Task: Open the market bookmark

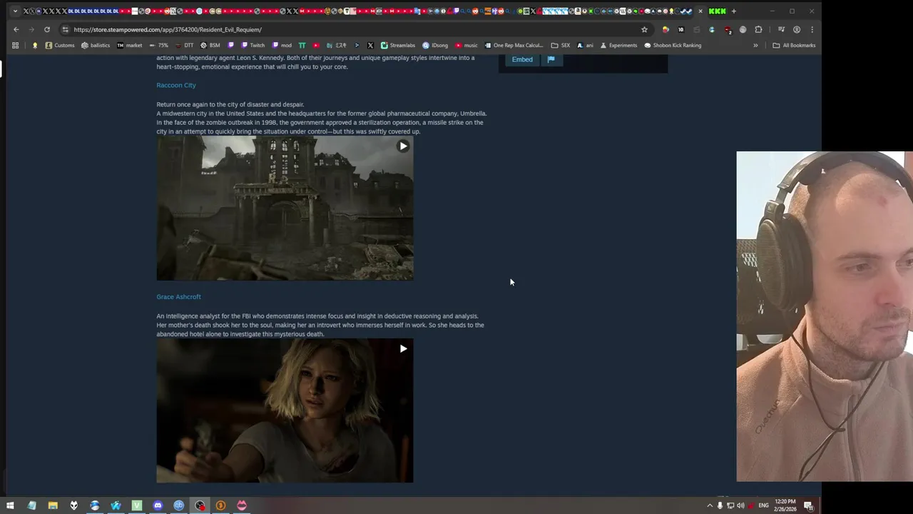Action: [130, 45]
